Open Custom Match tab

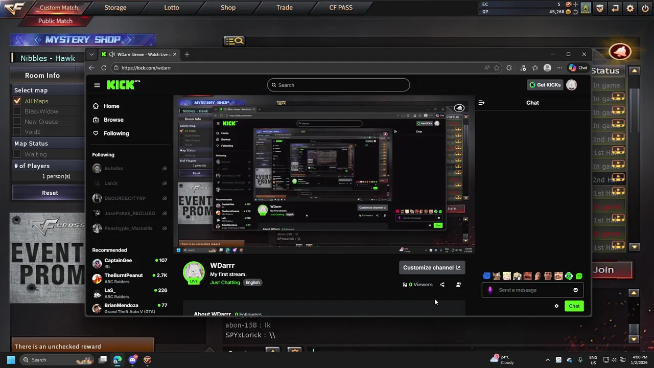(x=59, y=8)
